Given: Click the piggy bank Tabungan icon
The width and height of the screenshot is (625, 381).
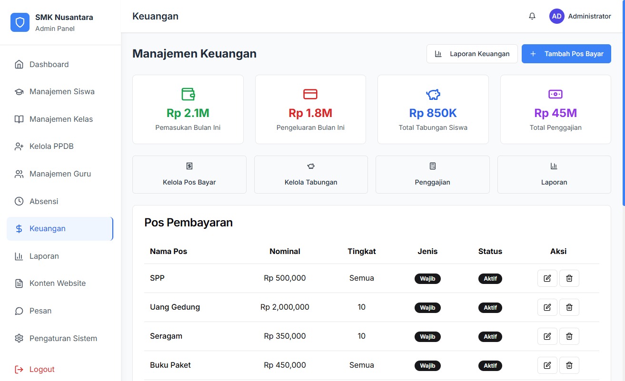Looking at the screenshot, I should pyautogui.click(x=433, y=94).
